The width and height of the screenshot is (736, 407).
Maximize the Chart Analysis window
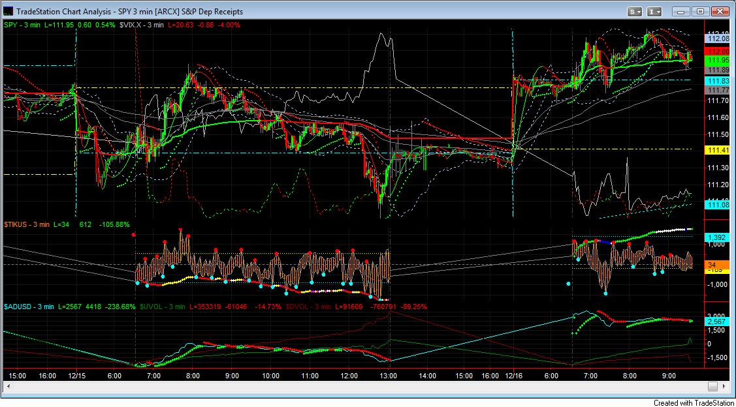coord(700,11)
